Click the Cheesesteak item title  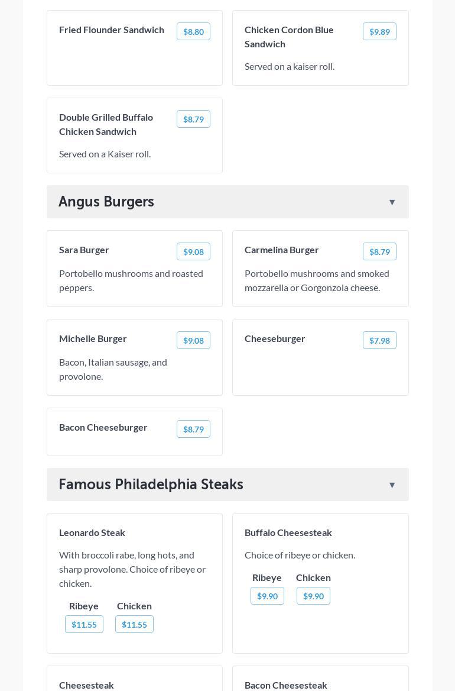point(86,685)
